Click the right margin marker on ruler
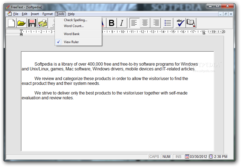Screen dimensions: 241x167 (x=204, y=33)
